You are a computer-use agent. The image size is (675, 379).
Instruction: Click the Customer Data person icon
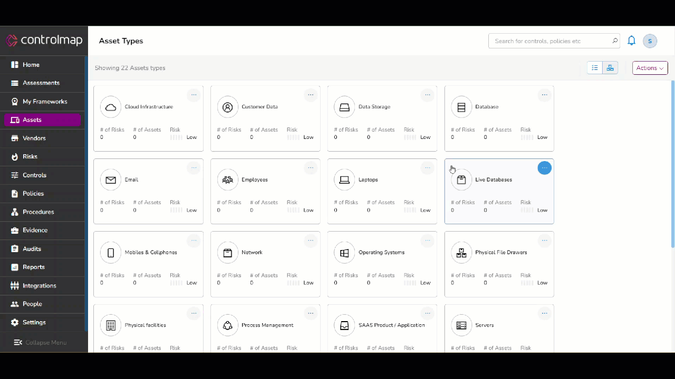228,107
